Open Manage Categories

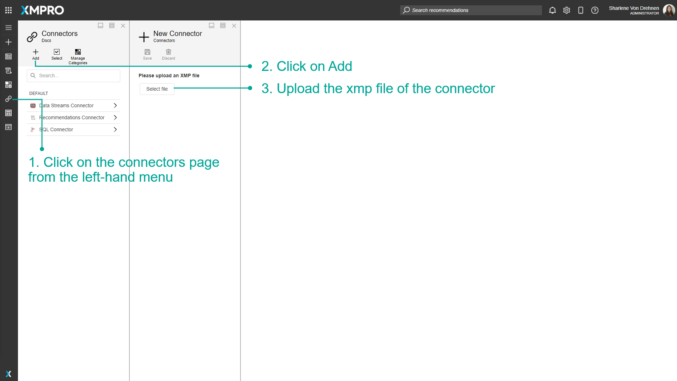pos(78,56)
